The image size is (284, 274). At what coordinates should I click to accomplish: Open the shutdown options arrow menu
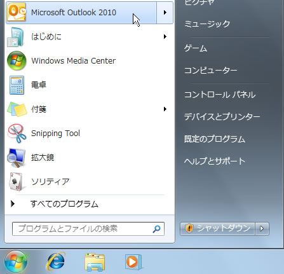(262, 229)
